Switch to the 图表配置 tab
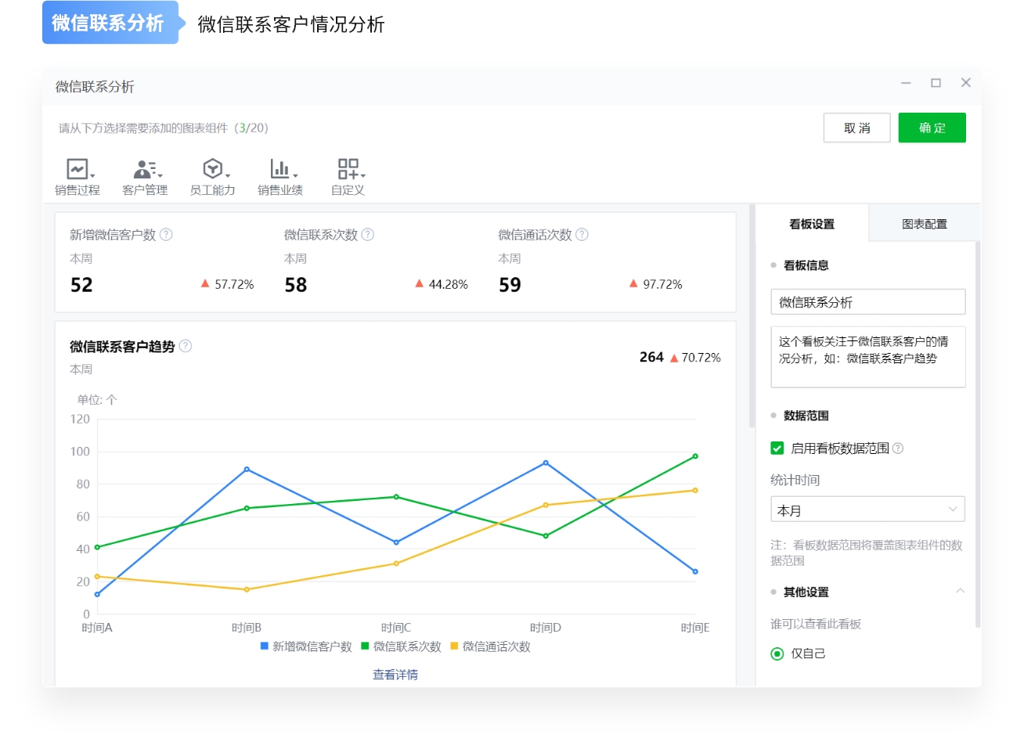This screenshot has width=1024, height=749. coord(924,223)
